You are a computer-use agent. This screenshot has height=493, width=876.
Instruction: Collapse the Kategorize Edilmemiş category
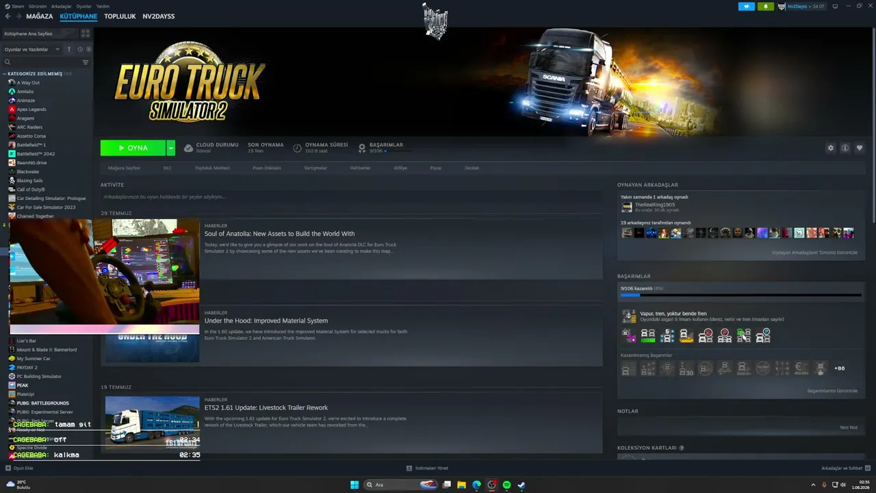pyautogui.click(x=5, y=74)
